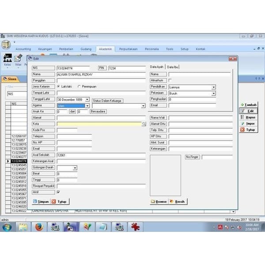
Task: Open the Tanggal Lahir date dropdown
Action: 87,99
